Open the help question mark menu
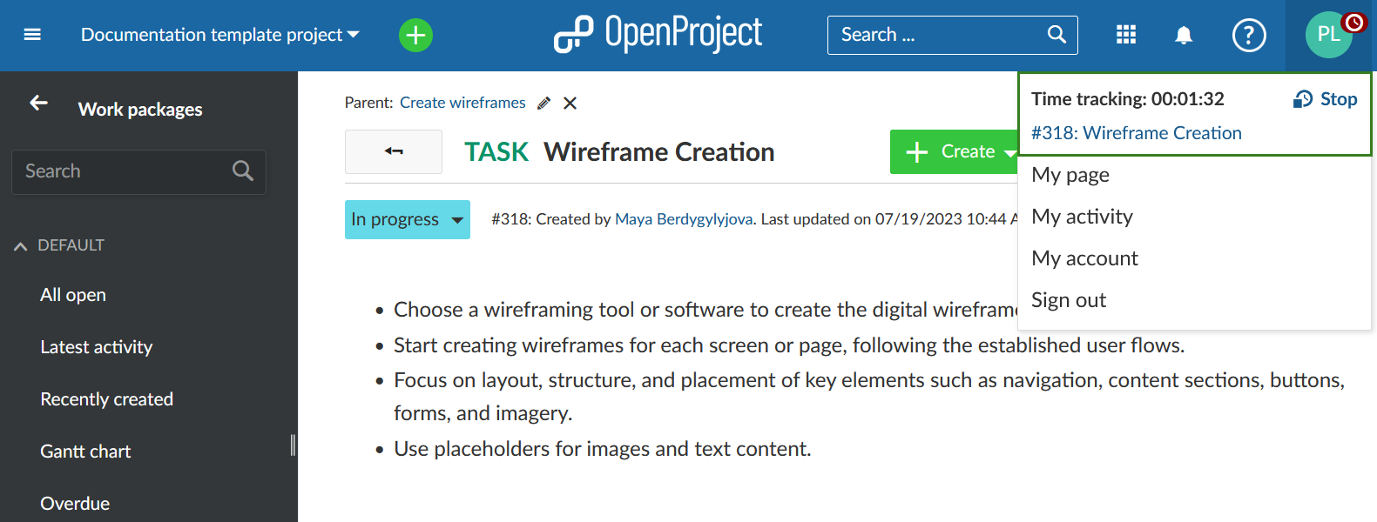 (1248, 35)
